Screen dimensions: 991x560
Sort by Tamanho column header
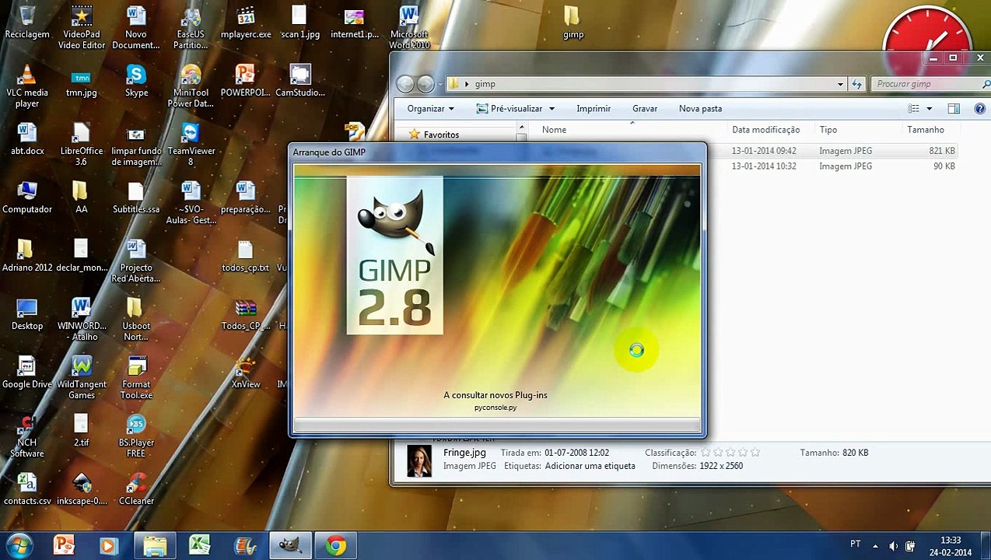click(x=926, y=130)
